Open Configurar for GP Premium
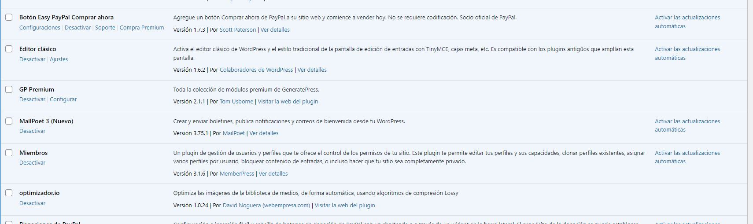The image size is (753, 224). point(63,99)
